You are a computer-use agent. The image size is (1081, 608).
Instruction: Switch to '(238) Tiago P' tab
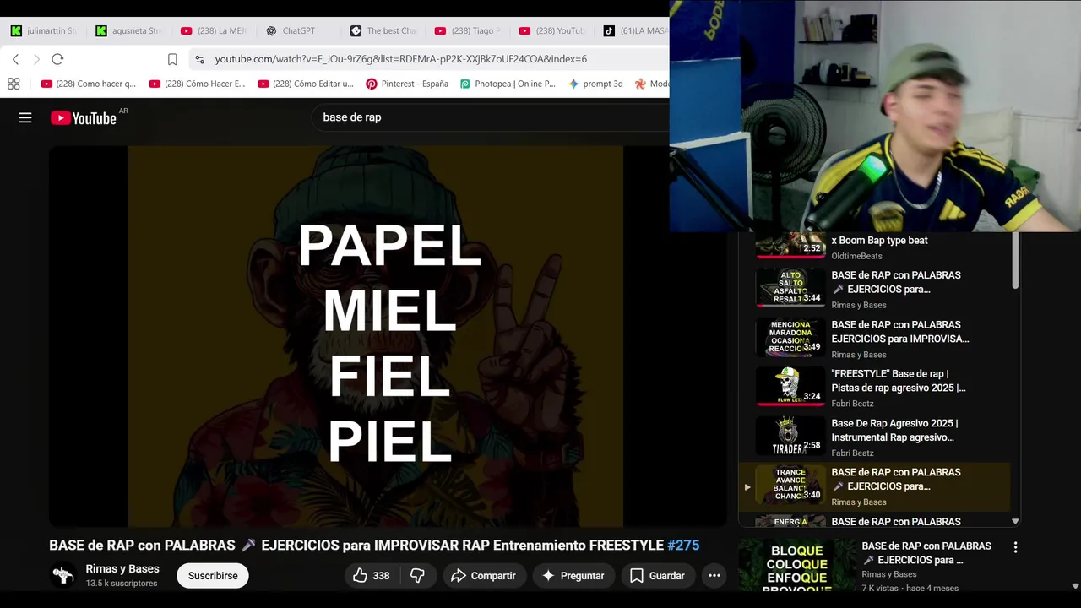tap(467, 30)
